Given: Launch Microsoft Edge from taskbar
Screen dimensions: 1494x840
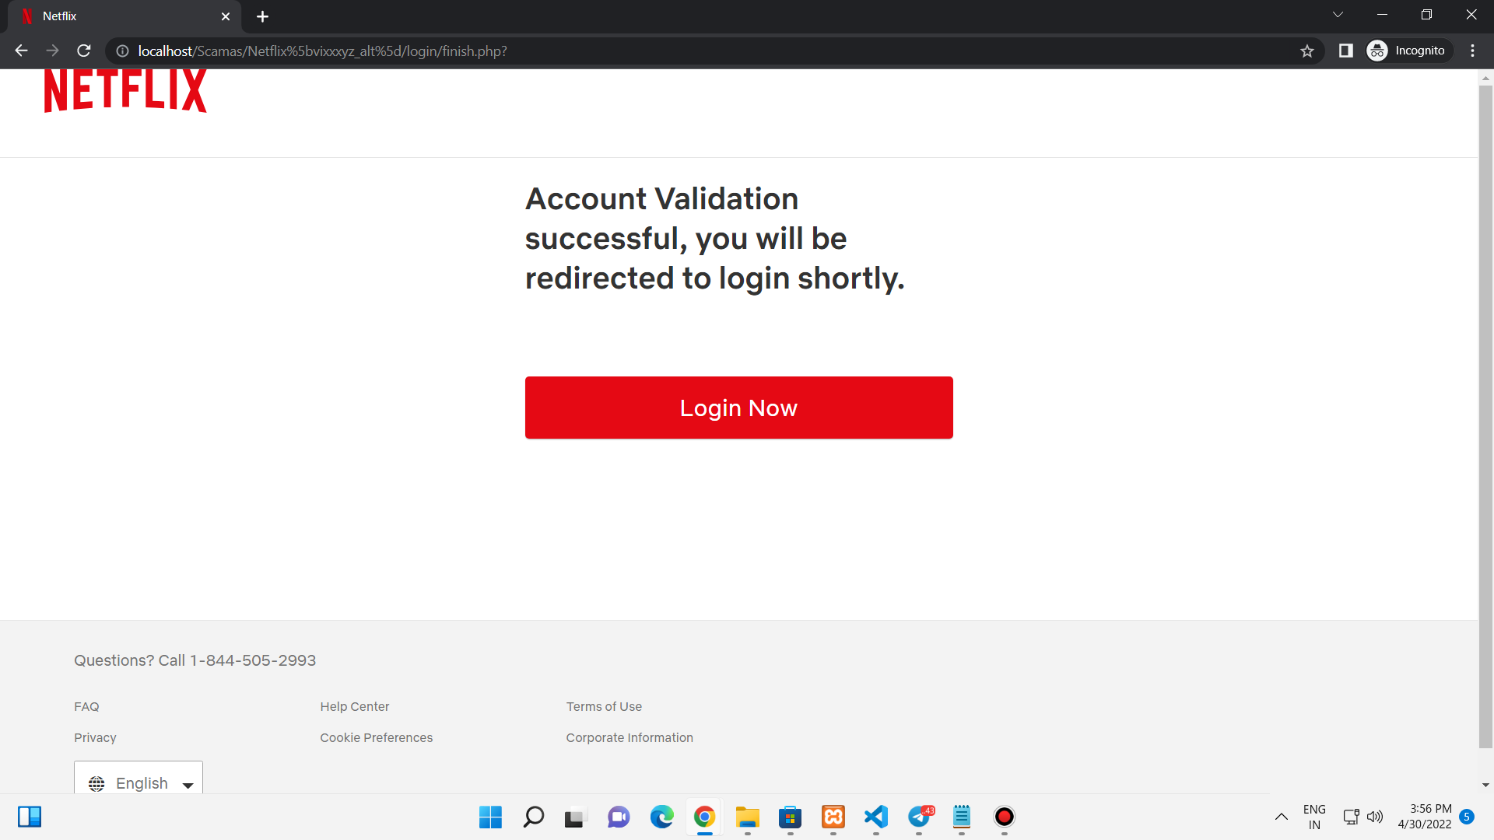Looking at the screenshot, I should (x=661, y=817).
